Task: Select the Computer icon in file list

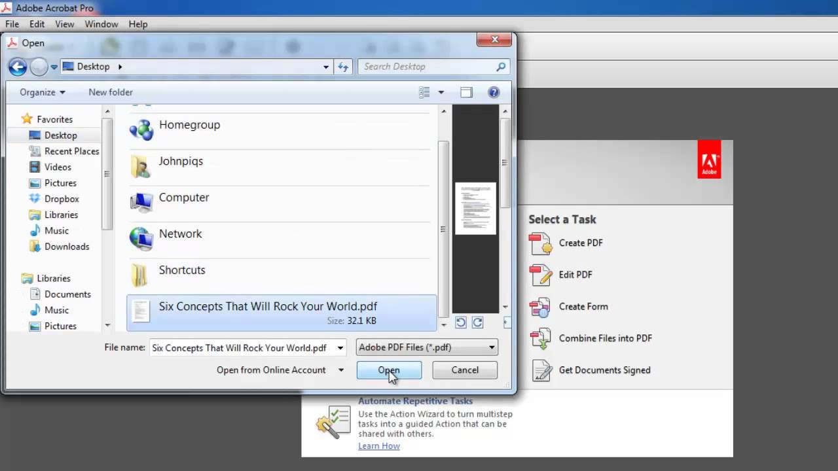Action: (141, 202)
